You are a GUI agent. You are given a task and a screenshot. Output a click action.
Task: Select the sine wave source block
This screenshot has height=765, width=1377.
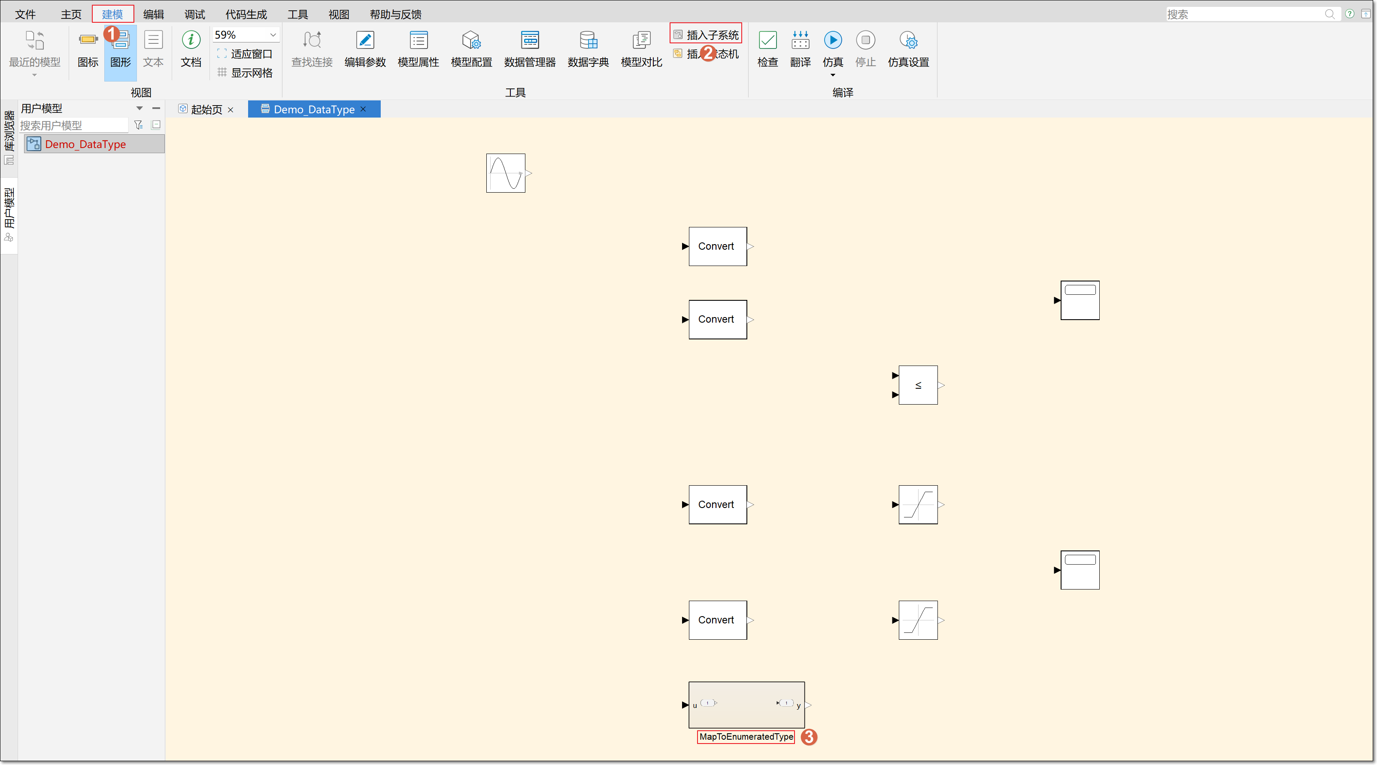506,173
